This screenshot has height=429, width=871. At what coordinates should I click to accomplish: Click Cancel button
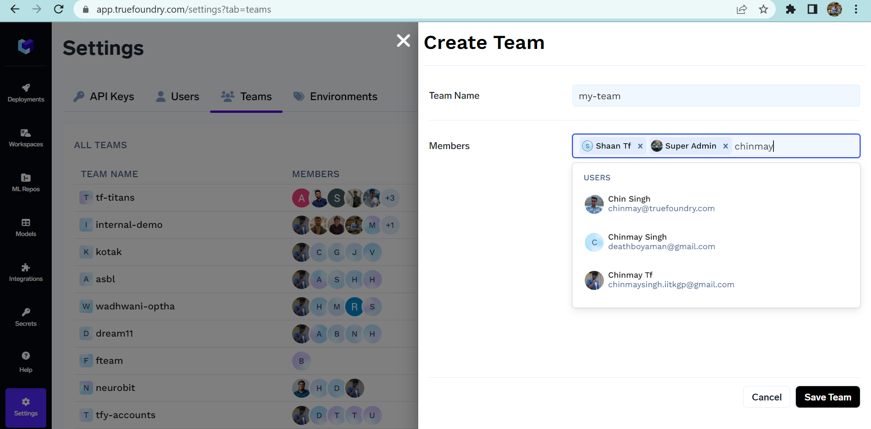pyautogui.click(x=766, y=397)
